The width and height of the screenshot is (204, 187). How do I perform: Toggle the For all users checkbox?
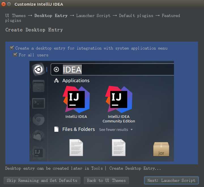(x=15, y=54)
